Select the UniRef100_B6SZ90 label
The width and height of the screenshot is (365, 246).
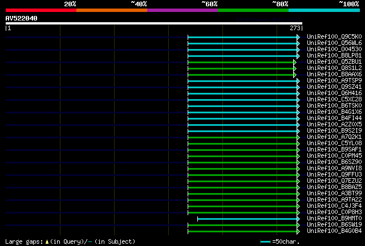point(334,162)
